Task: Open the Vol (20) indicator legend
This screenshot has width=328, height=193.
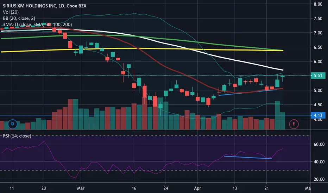Action: tap(11, 12)
